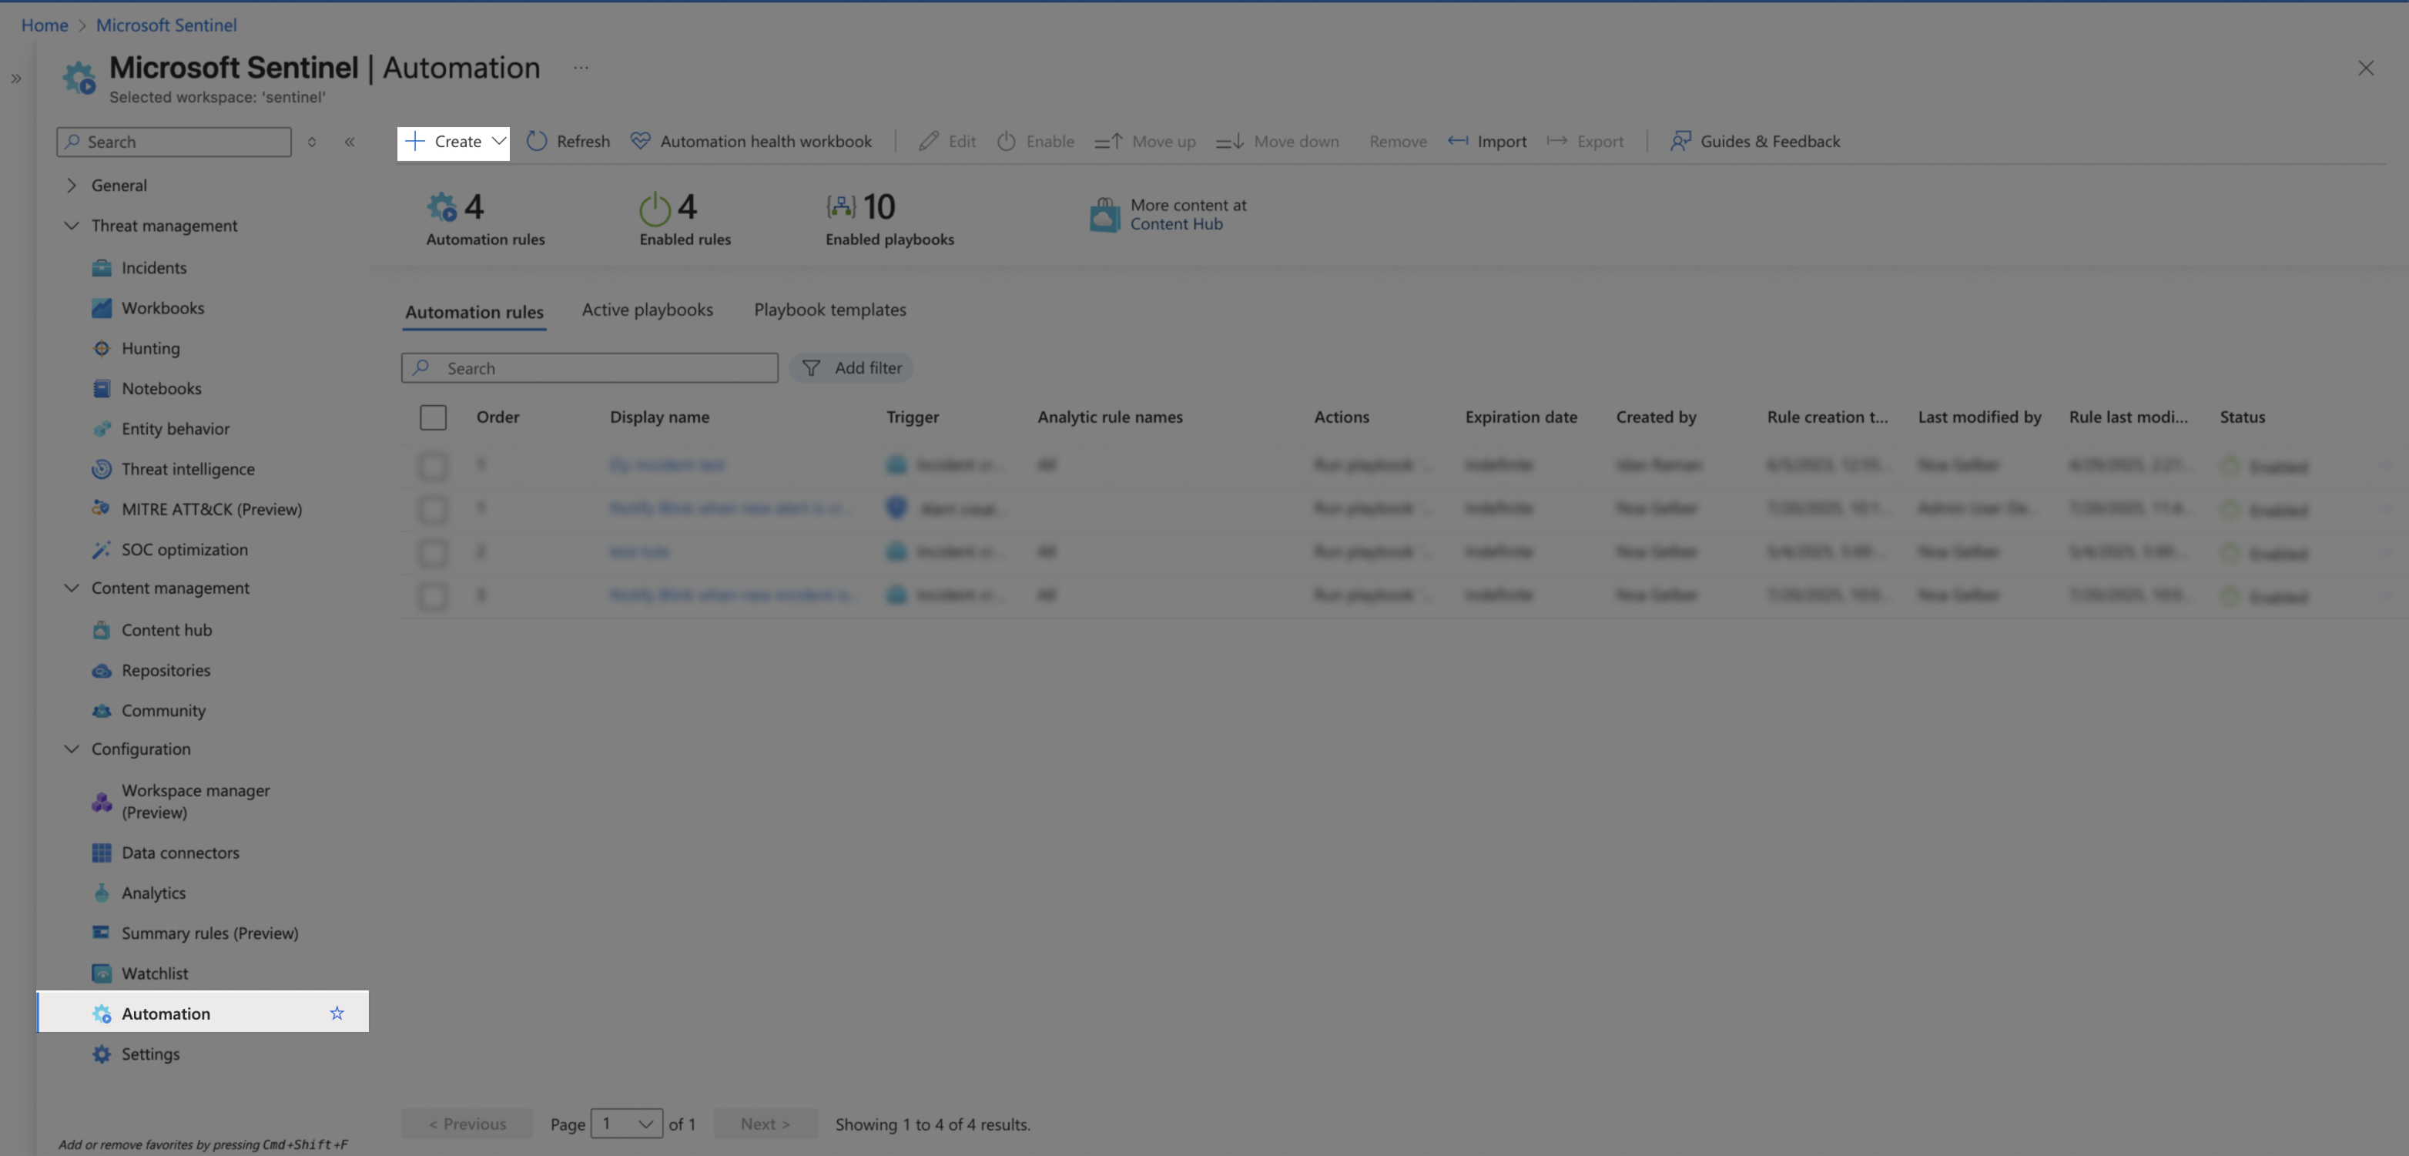Open the Create dropdown

click(454, 142)
